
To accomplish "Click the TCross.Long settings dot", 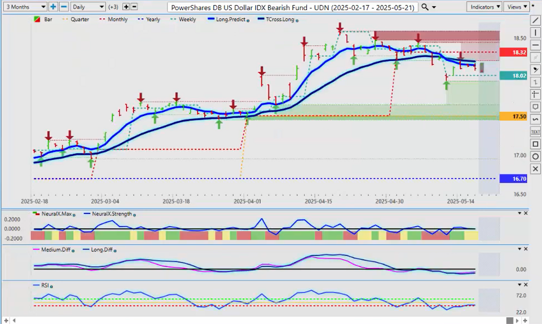I will (x=297, y=20).
